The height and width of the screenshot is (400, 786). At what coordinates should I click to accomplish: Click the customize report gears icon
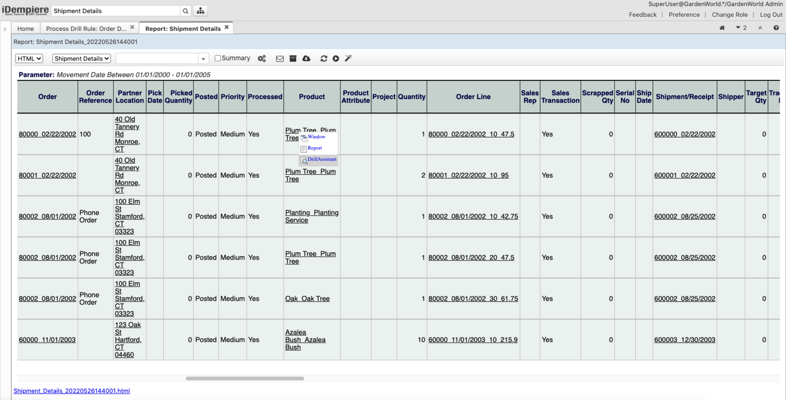click(x=262, y=58)
